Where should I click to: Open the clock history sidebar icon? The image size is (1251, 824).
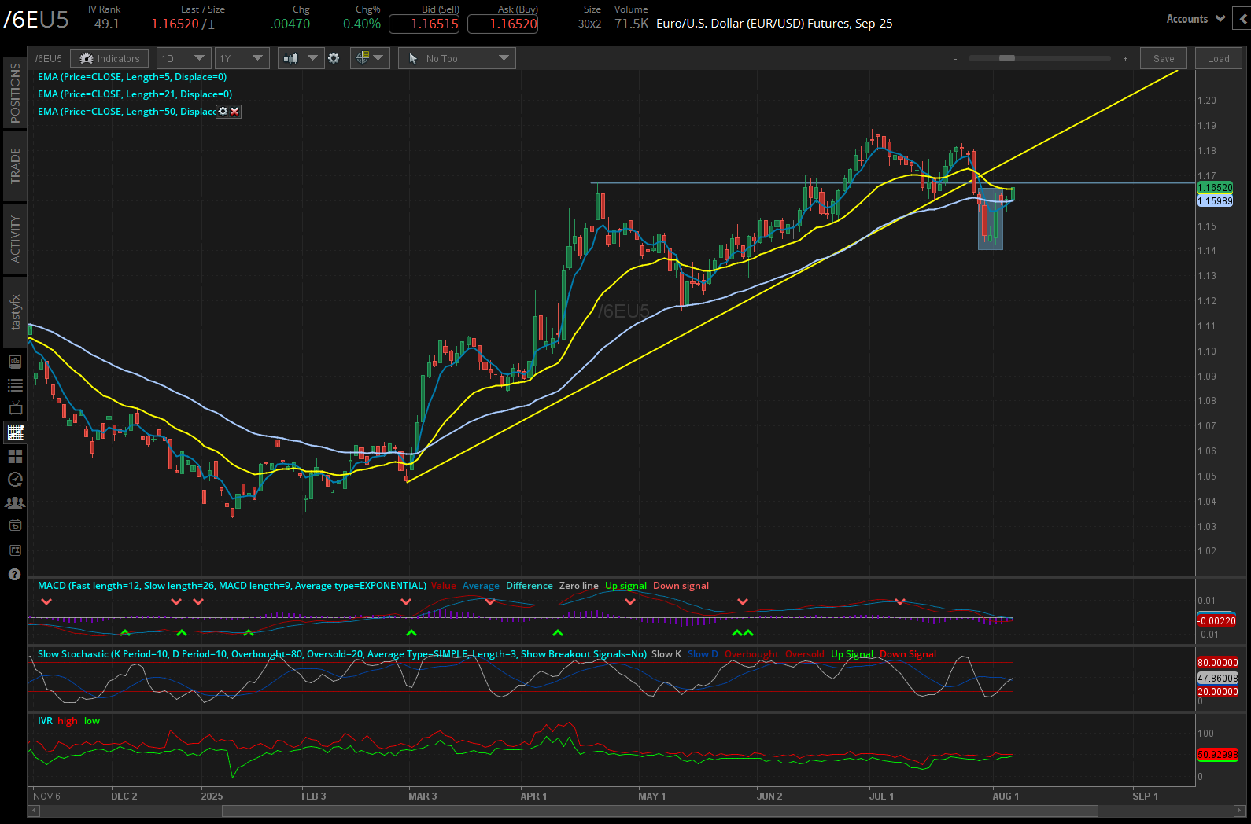point(15,480)
